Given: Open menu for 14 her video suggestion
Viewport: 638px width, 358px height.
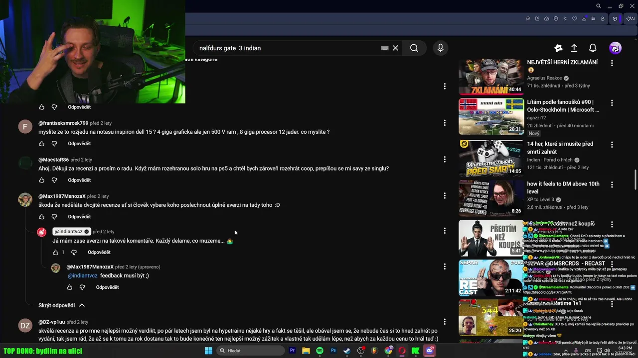Looking at the screenshot, I should coord(612,145).
